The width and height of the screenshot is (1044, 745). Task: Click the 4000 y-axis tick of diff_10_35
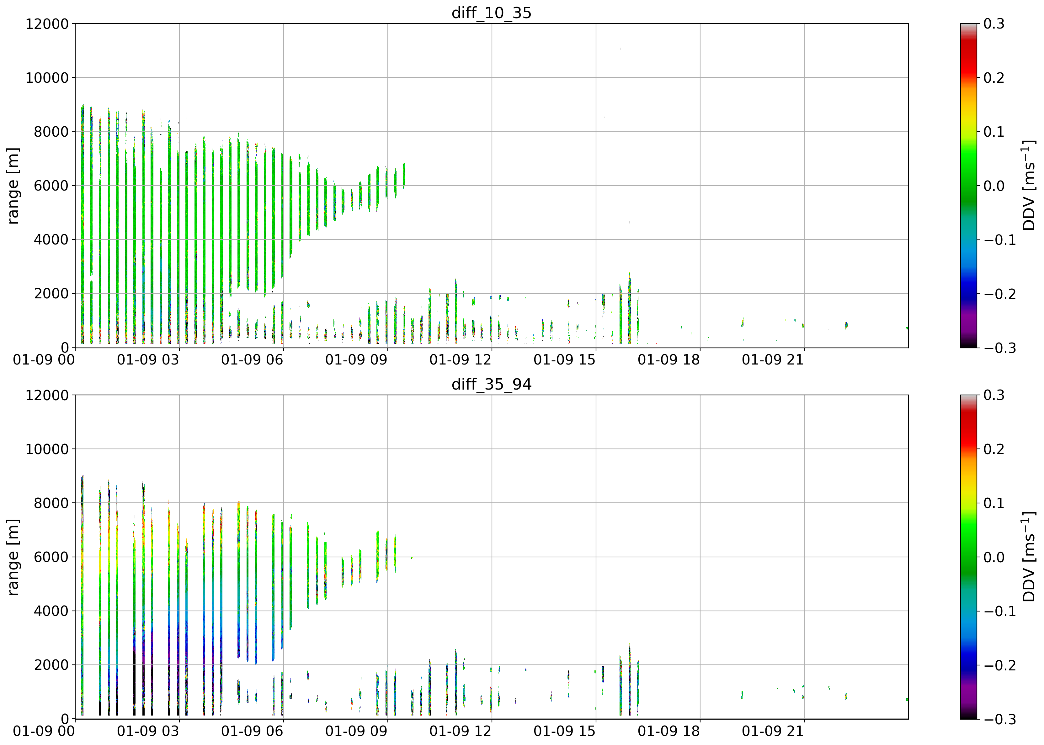[51, 239]
